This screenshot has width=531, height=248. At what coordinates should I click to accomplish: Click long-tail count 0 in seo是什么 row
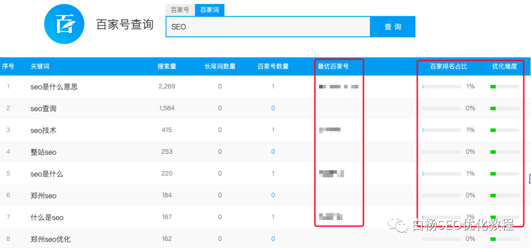point(220,174)
